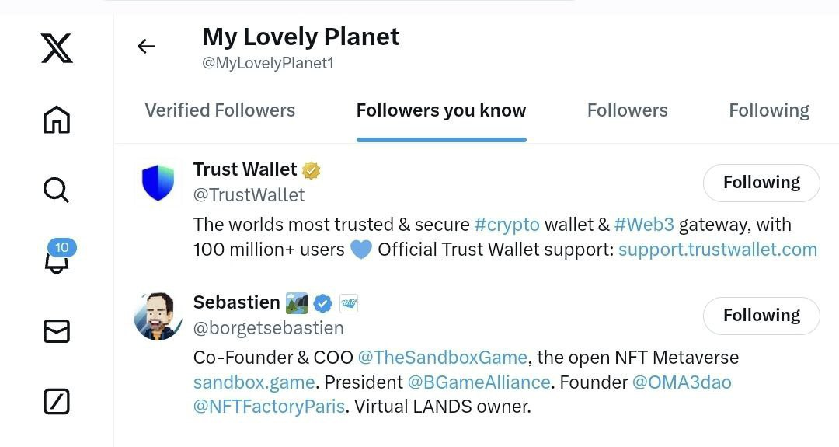Open the support.trustwallet.com link
This screenshot has height=447, width=839.
pos(717,250)
